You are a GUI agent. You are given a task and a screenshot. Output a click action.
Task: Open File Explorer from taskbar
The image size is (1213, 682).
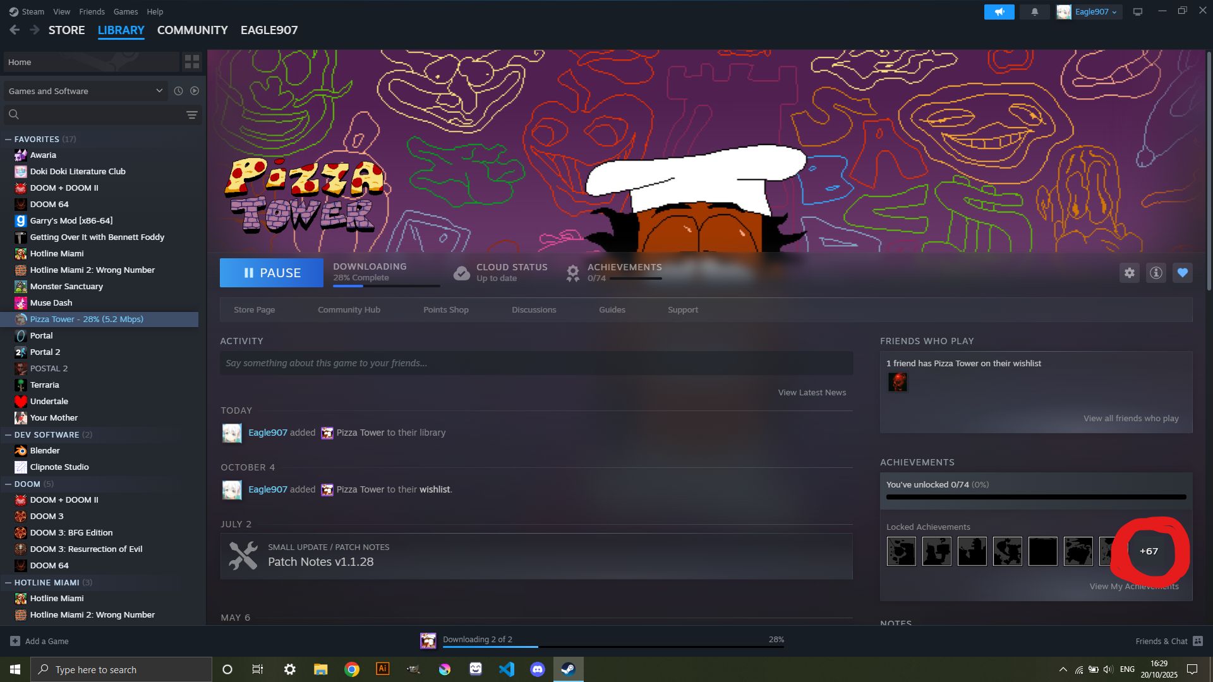321,669
